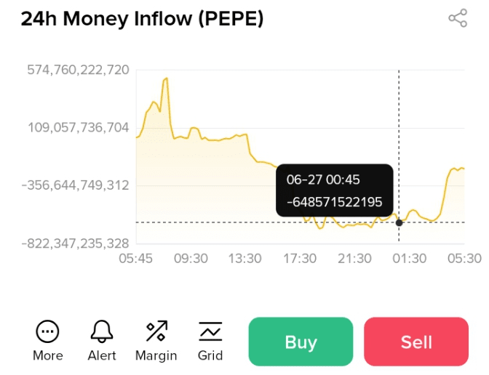Select the 13:30 time label on x-axis
This screenshot has width=489, height=375.
click(x=244, y=258)
